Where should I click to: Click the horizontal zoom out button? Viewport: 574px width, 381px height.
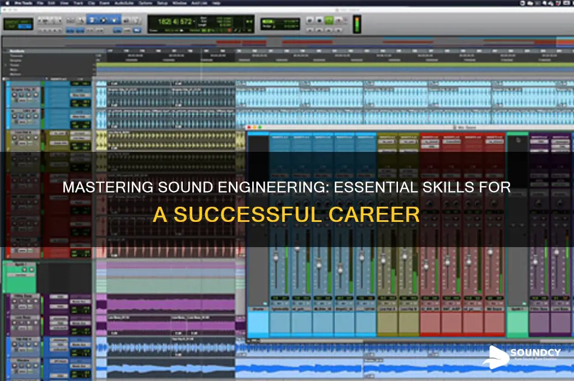point(40,21)
